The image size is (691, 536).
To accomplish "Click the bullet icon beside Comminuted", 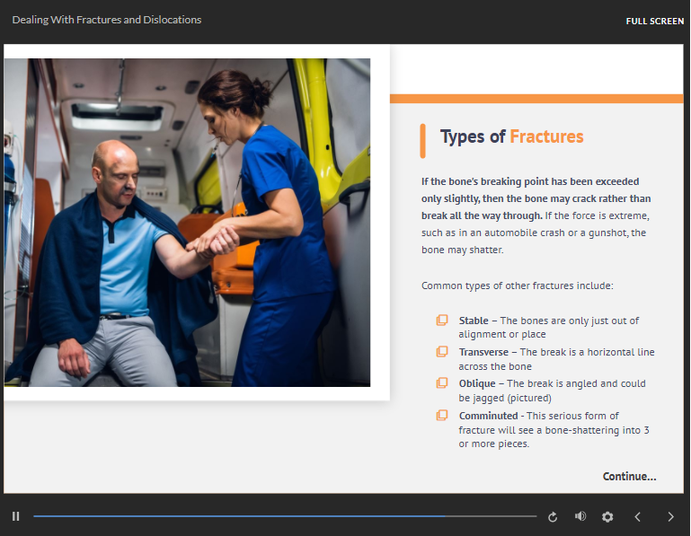I will [442, 416].
